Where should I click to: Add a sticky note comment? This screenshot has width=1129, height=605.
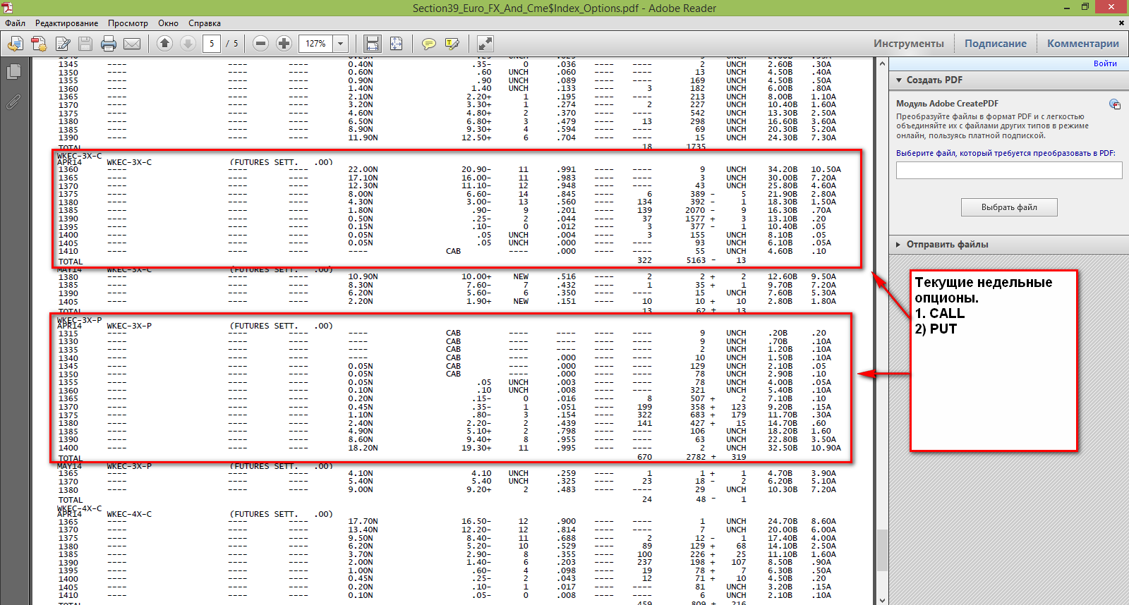click(428, 44)
